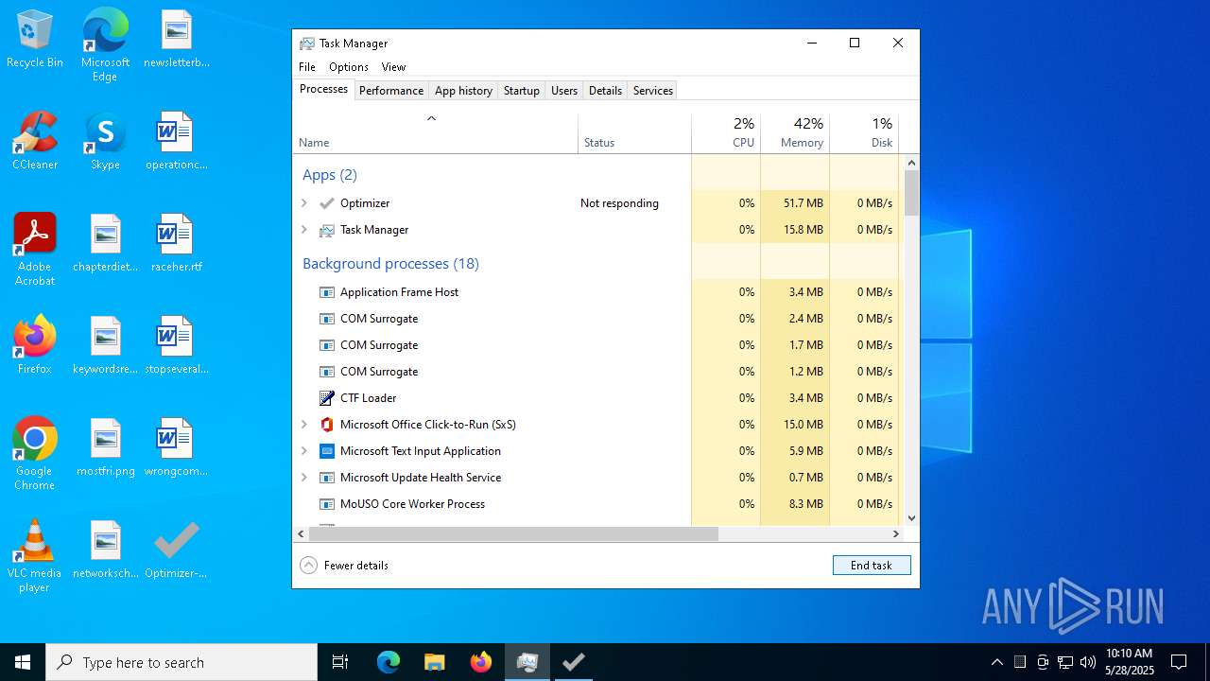The height and width of the screenshot is (681, 1210).
Task: Switch to Optimizer taskbar button
Action: (x=573, y=662)
